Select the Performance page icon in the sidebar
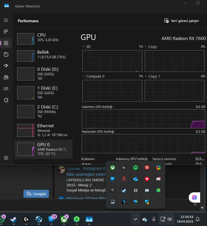 (6, 43)
